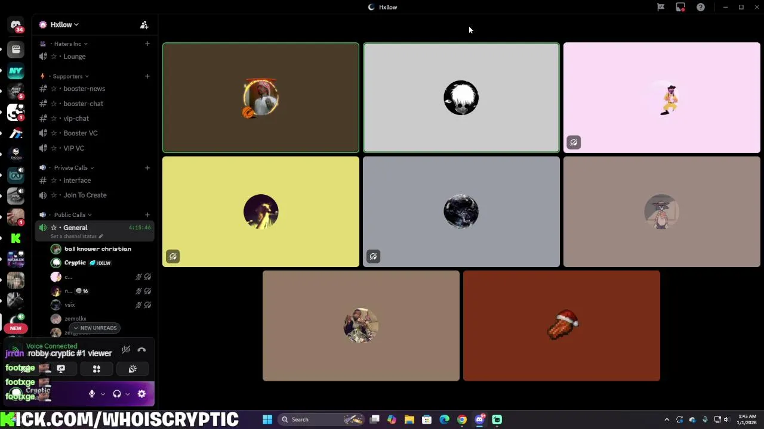The height and width of the screenshot is (429, 764).
Task: Create channel in Public Calls category
Action: pos(147,214)
